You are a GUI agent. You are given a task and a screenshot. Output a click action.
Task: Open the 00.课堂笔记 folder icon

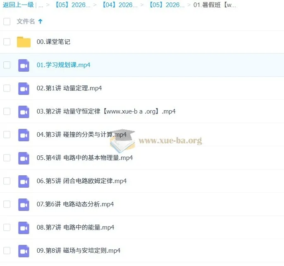click(x=24, y=42)
